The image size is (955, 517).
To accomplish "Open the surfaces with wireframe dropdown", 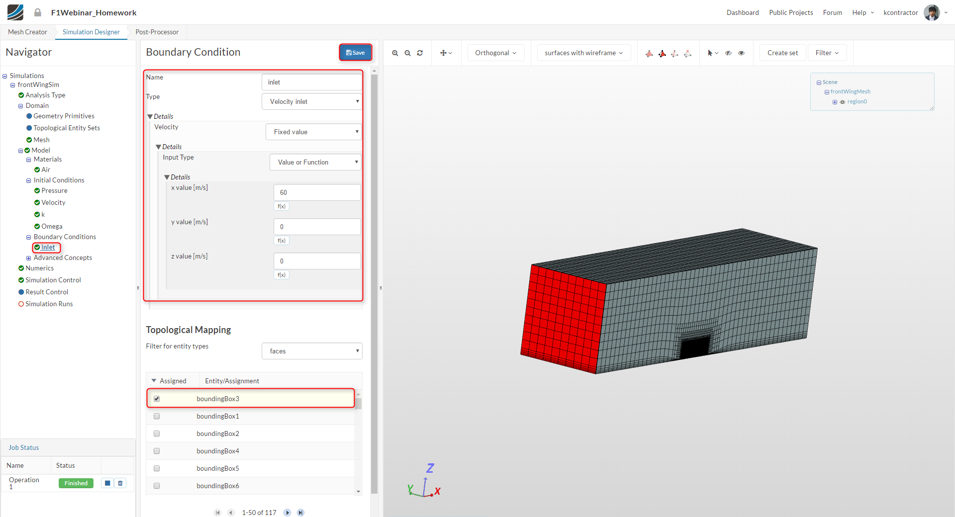I will point(583,53).
